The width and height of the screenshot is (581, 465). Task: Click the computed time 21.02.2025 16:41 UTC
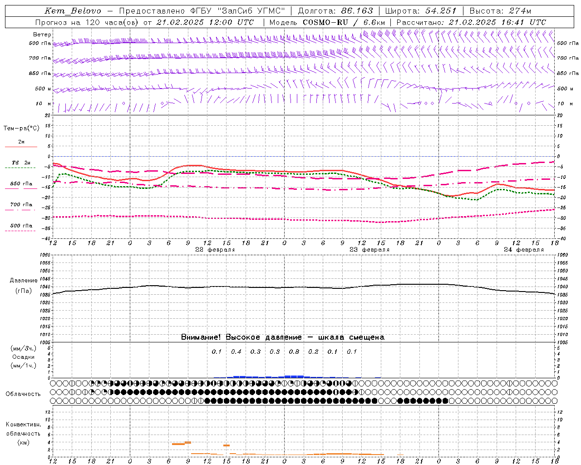497,22
